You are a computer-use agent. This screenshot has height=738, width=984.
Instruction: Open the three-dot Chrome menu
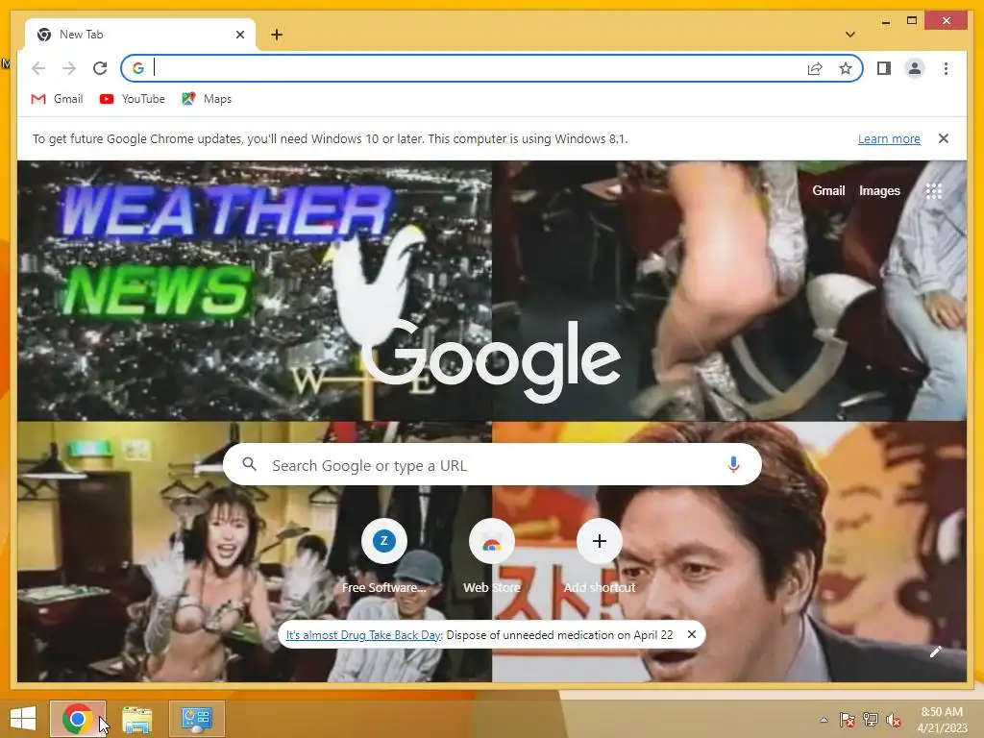[946, 68]
